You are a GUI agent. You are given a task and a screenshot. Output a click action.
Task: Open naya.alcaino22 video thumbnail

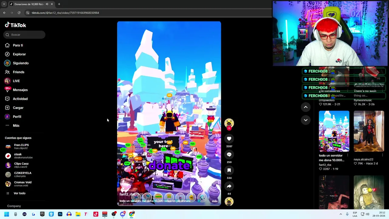369,131
